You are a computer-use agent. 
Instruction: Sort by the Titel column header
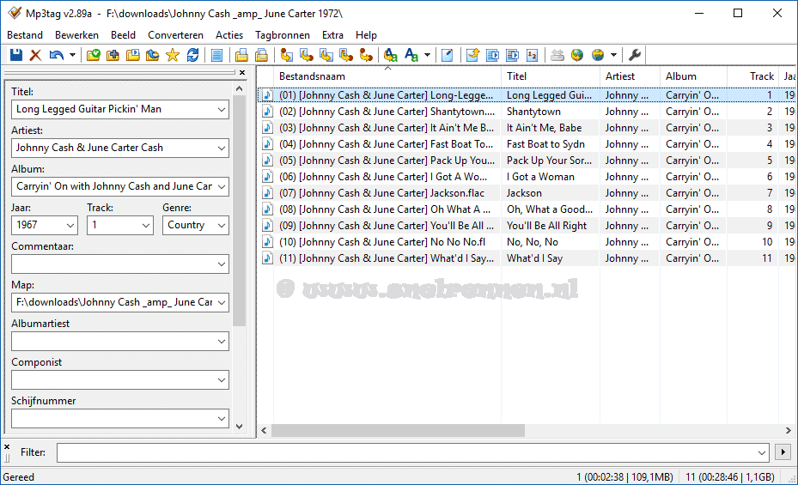click(551, 76)
